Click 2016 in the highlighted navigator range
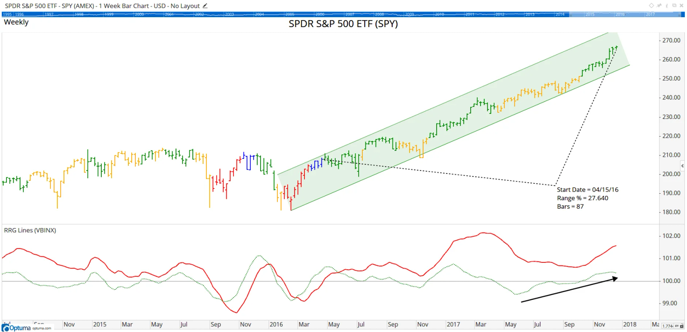The width and height of the screenshot is (687, 332). [x=620, y=14]
